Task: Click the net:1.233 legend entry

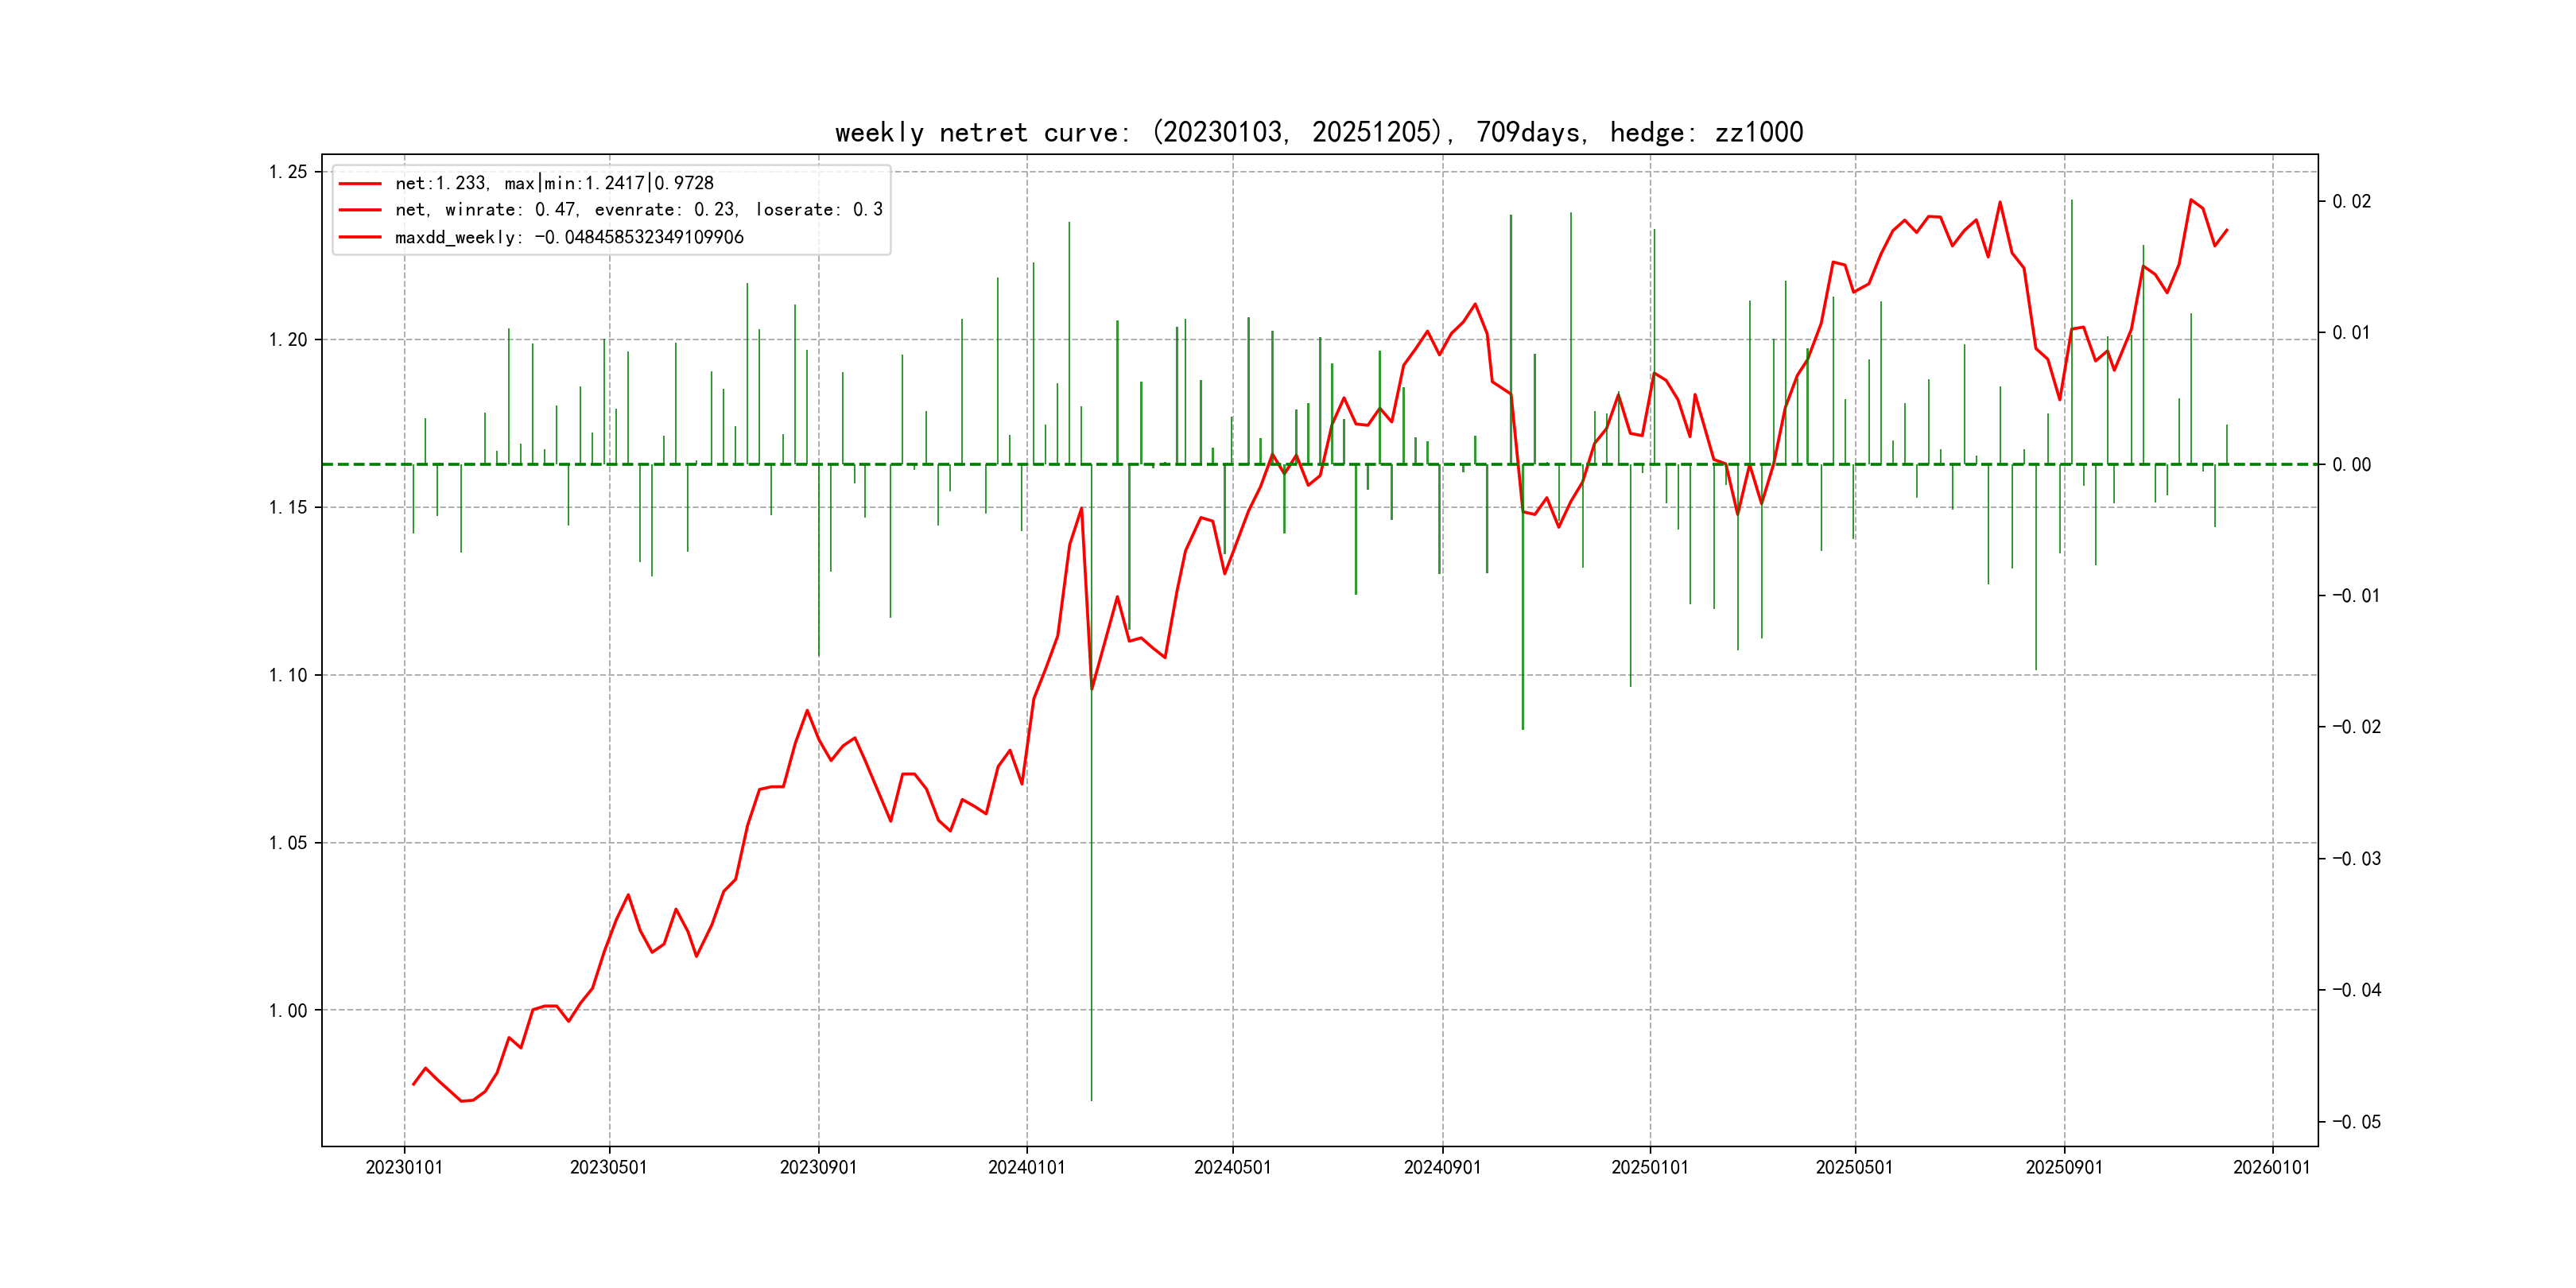Action: (554, 183)
